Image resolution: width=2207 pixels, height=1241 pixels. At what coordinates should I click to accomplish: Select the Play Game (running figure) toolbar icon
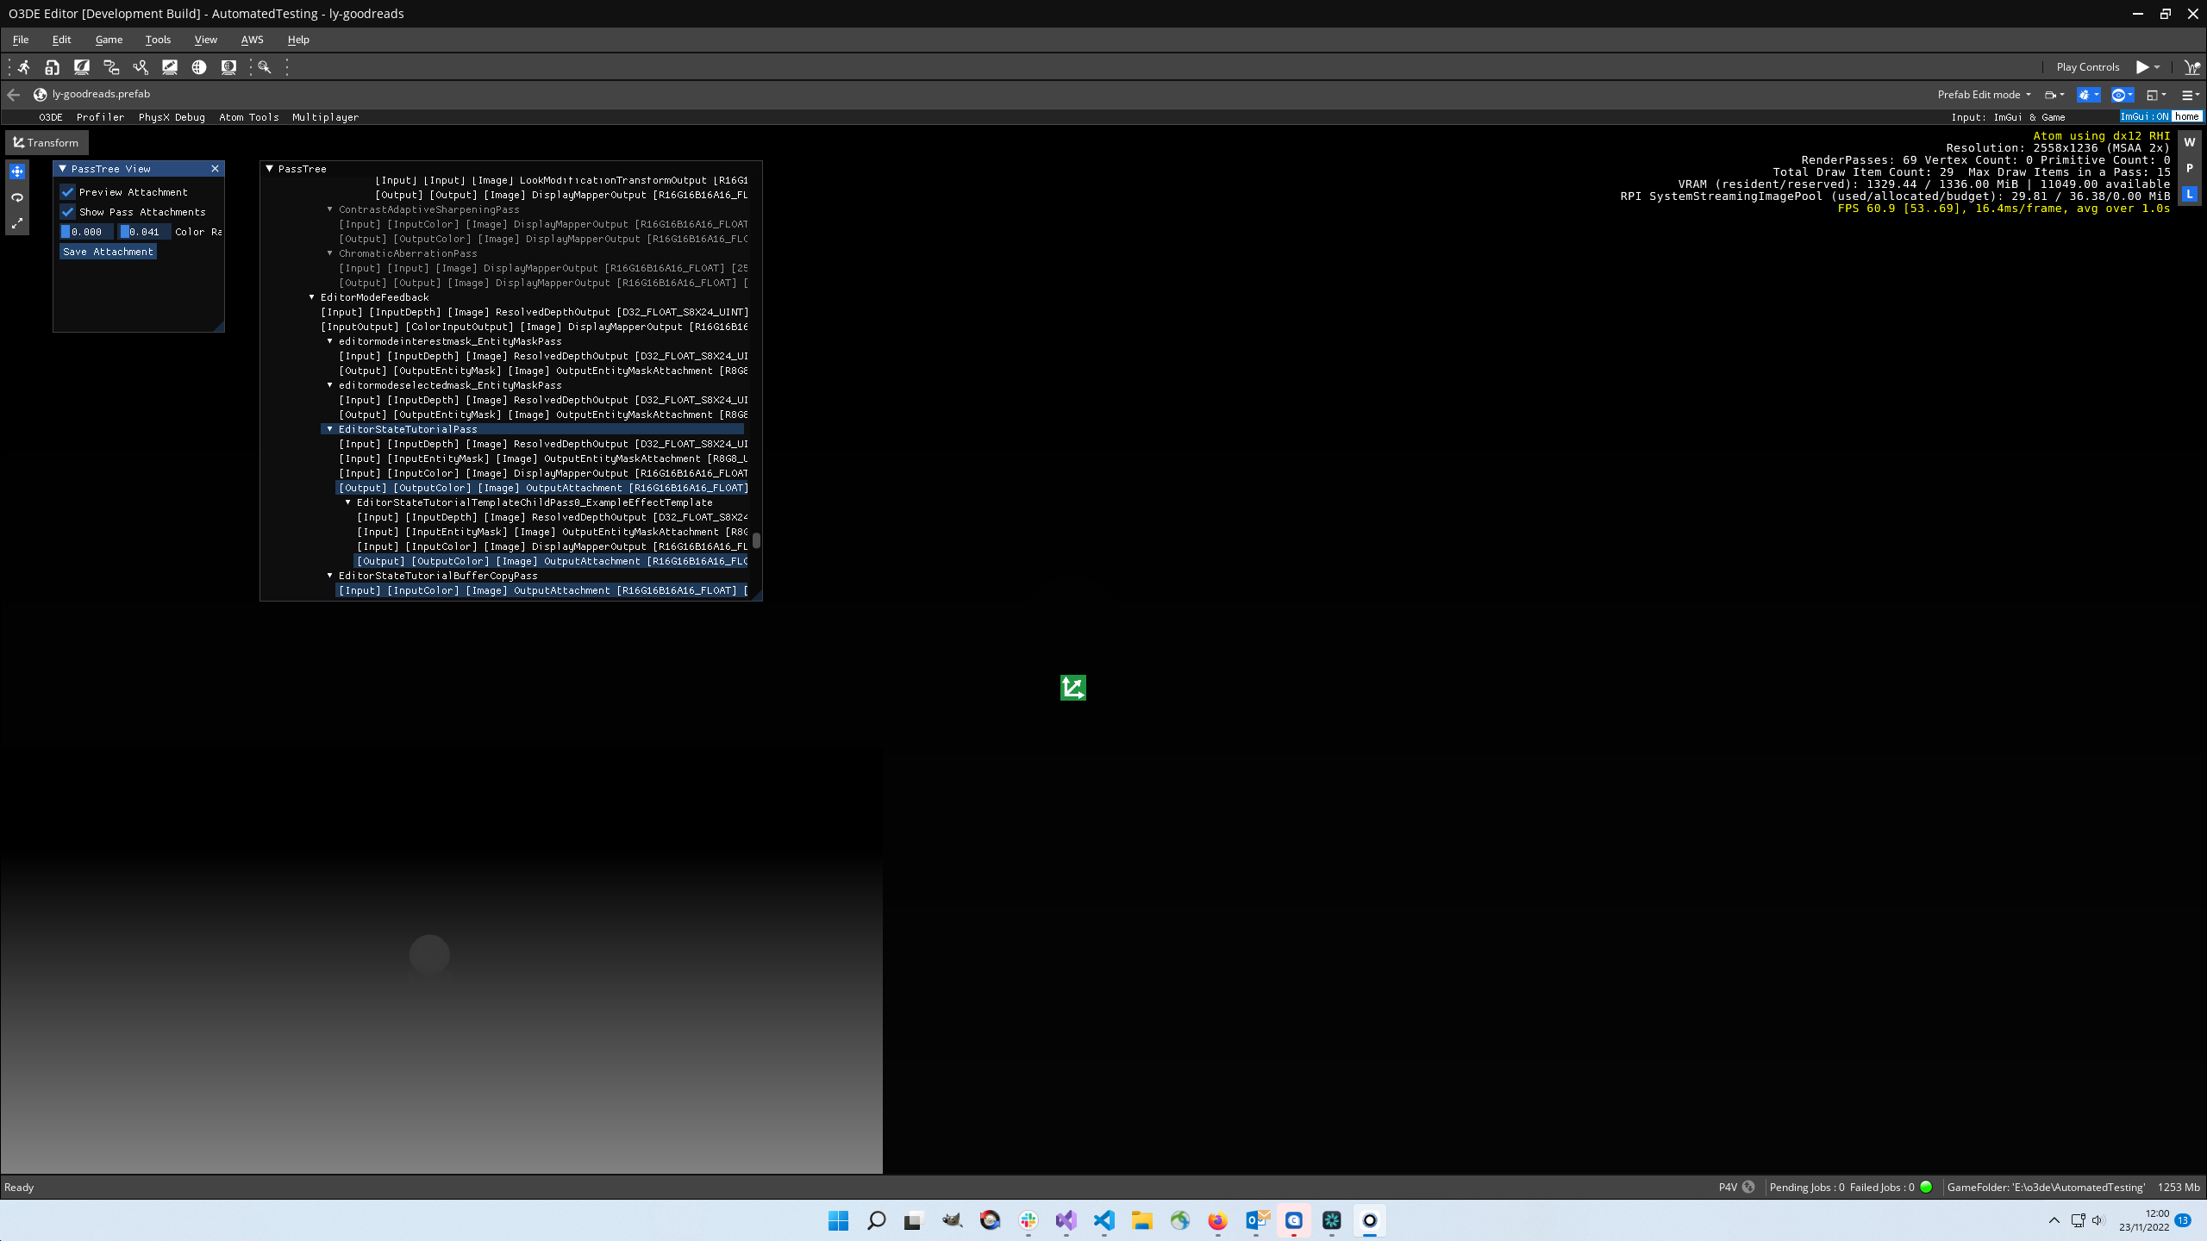pos(23,67)
